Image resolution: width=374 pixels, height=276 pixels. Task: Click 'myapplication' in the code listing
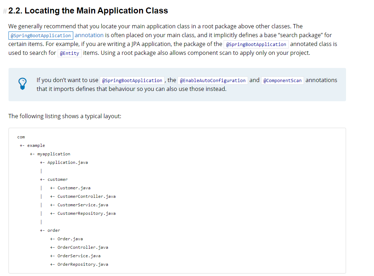pos(54,154)
